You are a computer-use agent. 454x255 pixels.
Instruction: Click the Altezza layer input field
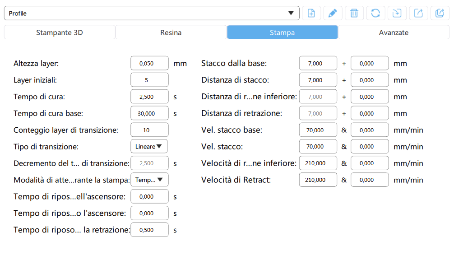pyautogui.click(x=149, y=64)
